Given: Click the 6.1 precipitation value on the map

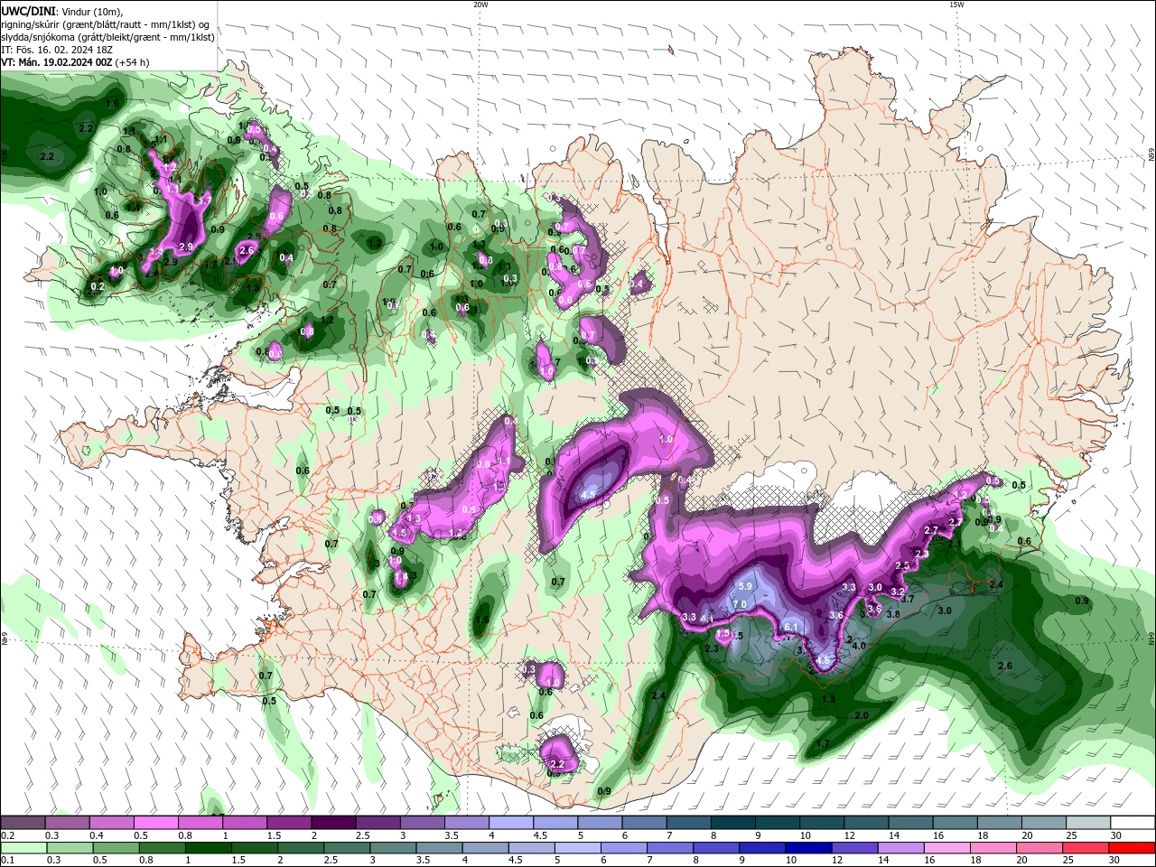Looking at the screenshot, I should coord(790,627).
